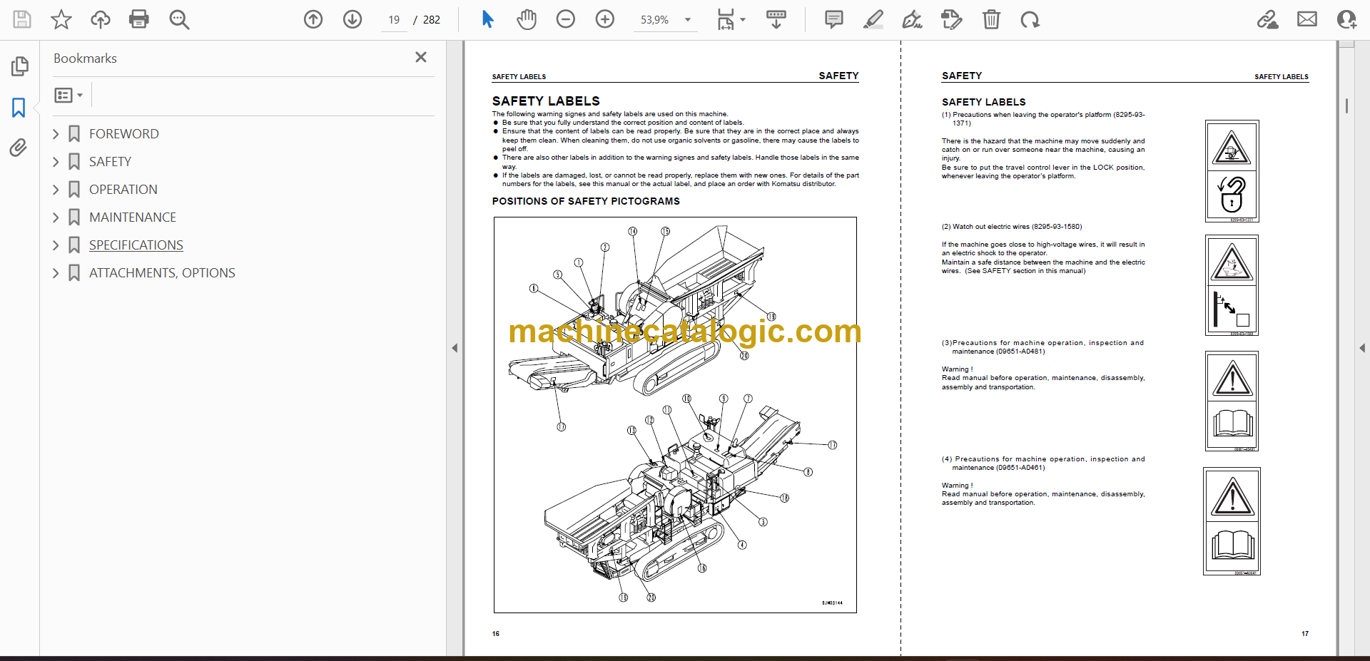Image resolution: width=1370 pixels, height=661 pixels.
Task: Upload the file via the cloud icon
Action: [x=101, y=19]
